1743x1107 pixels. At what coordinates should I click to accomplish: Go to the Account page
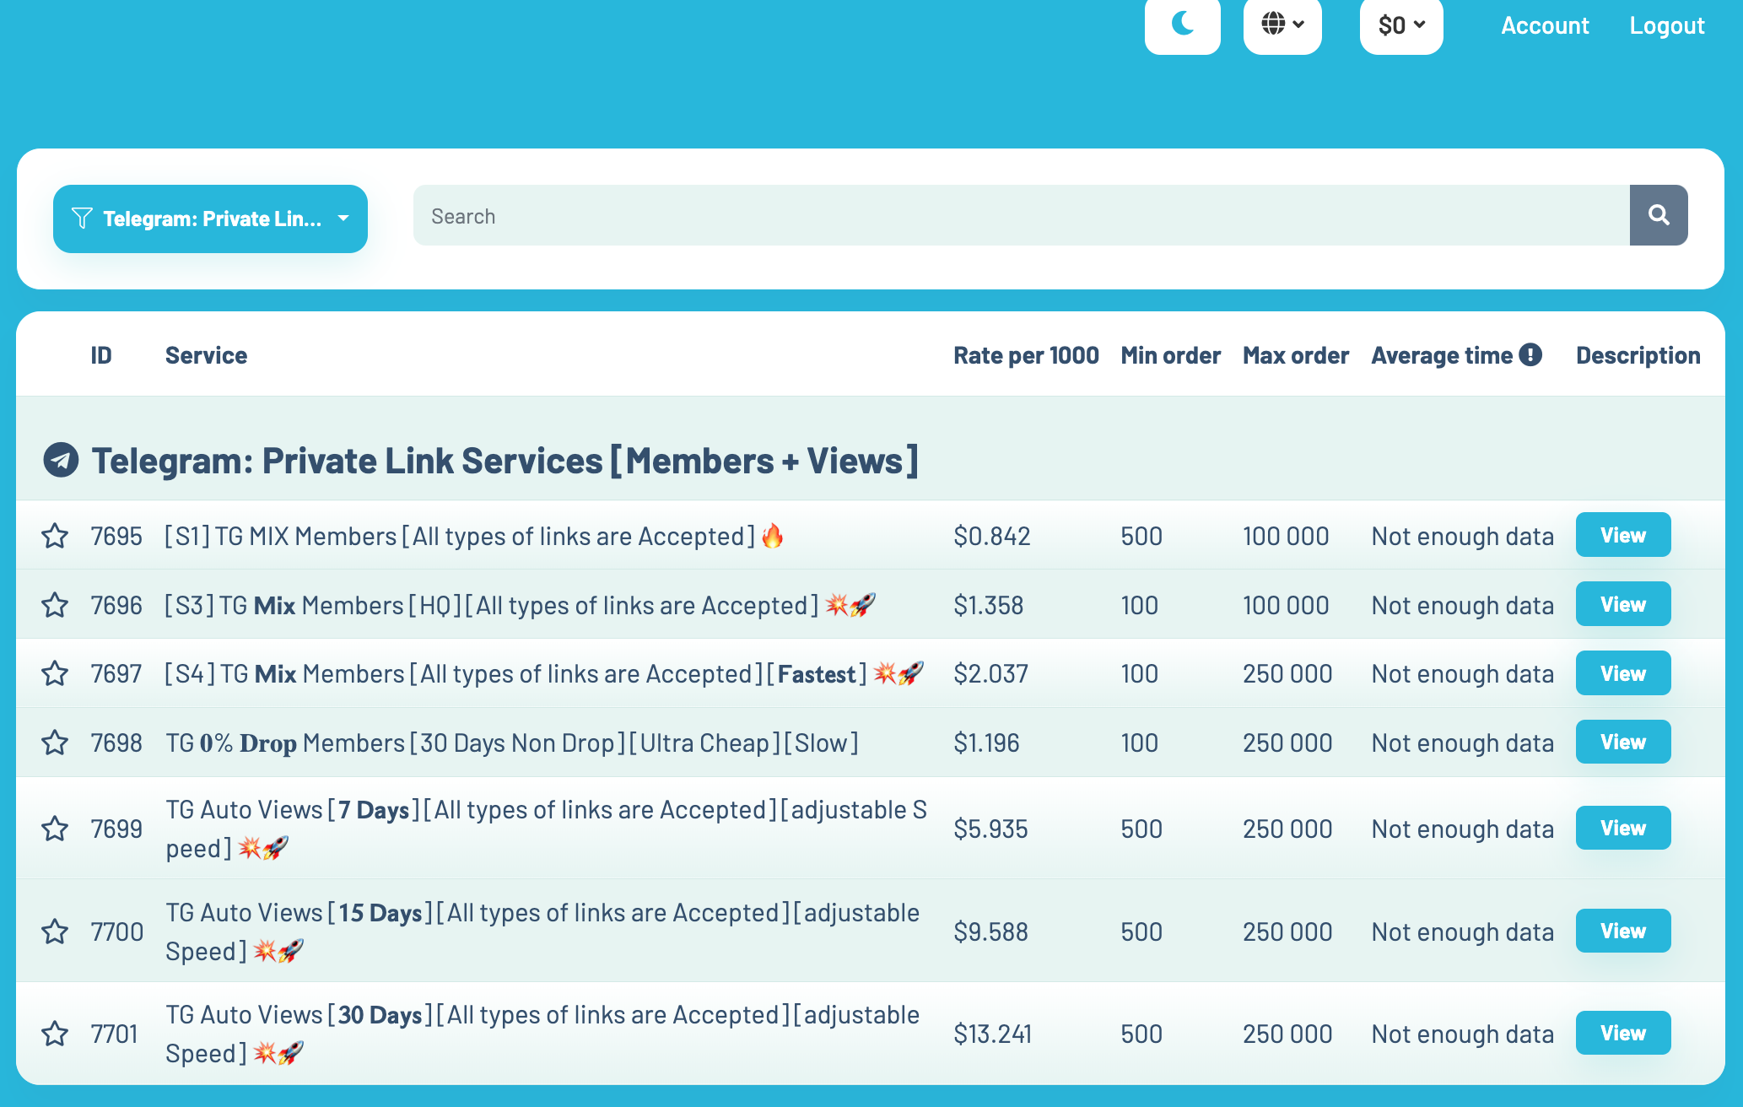click(x=1545, y=25)
